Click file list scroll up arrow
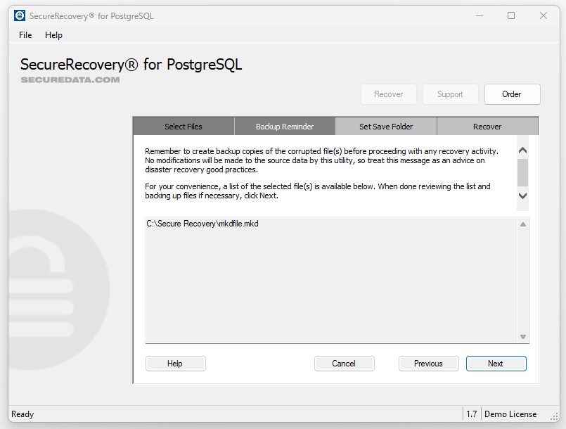This screenshot has height=429, width=566. [523, 224]
